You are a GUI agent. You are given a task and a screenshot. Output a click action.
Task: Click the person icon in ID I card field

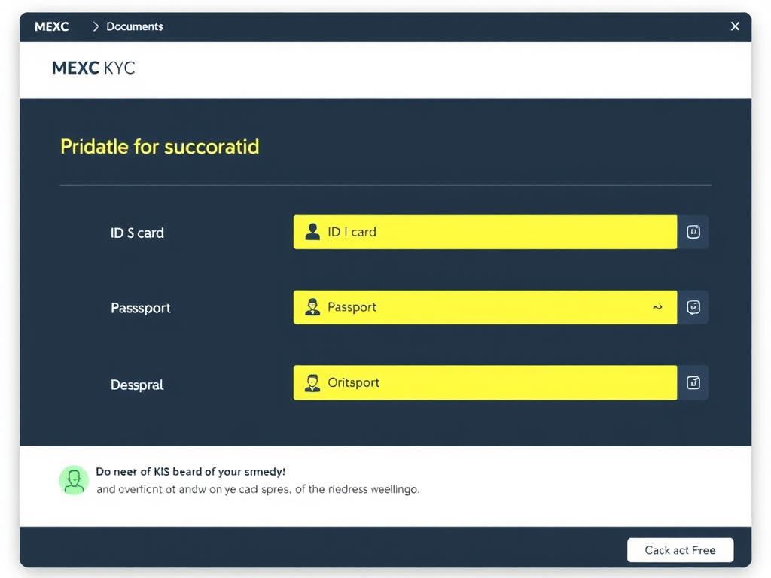coord(312,232)
